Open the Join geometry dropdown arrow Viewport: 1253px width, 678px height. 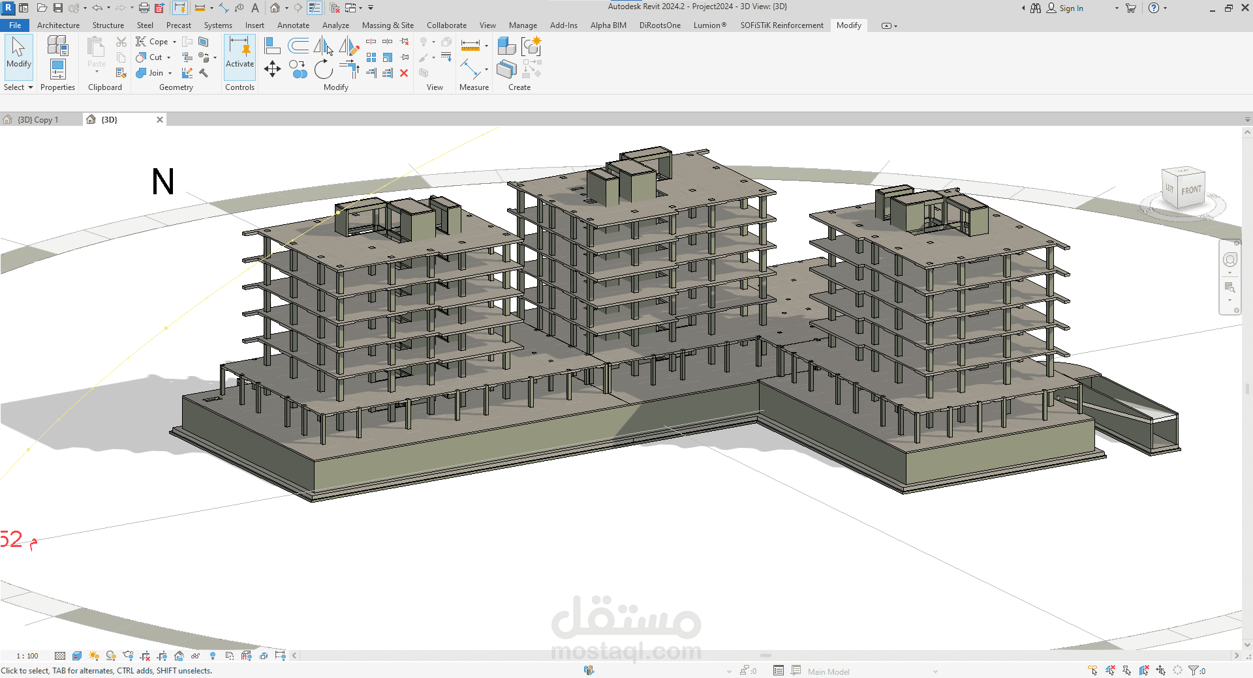(170, 73)
